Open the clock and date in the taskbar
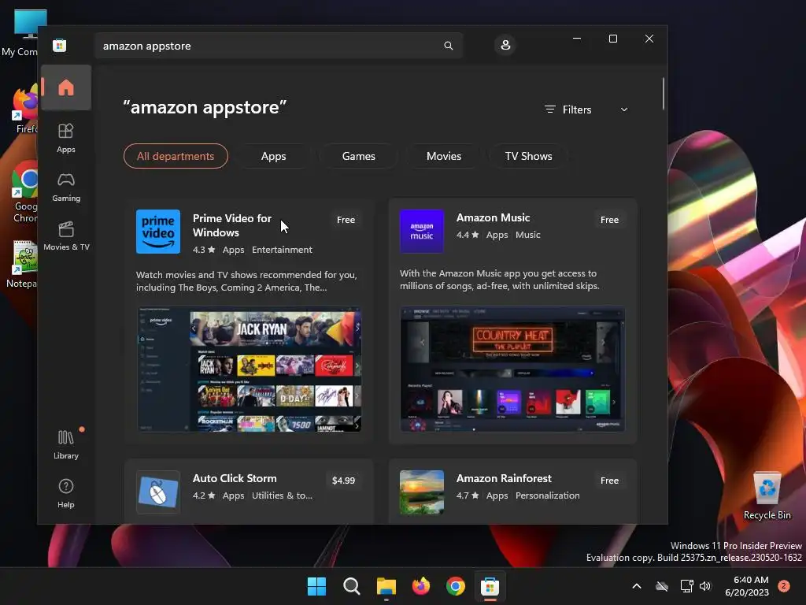 (x=746, y=586)
